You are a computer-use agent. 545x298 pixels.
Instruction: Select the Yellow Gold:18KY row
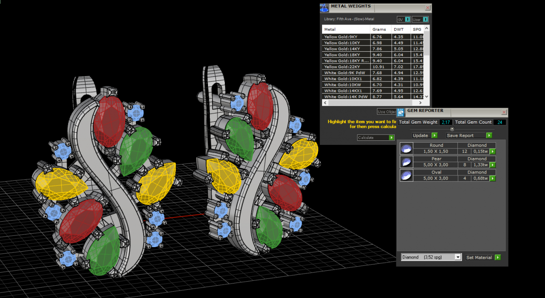(346, 55)
